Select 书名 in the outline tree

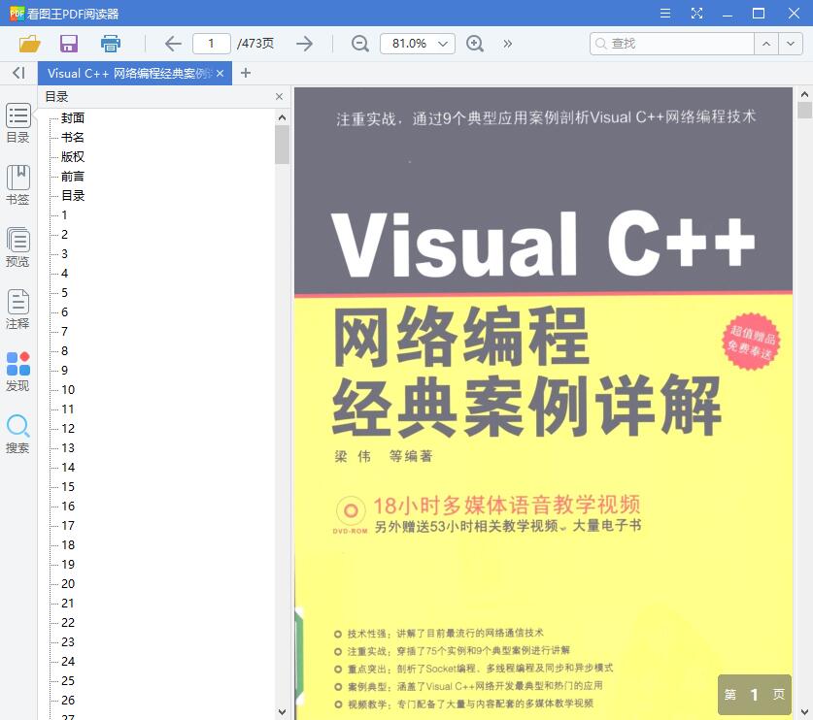tap(73, 137)
